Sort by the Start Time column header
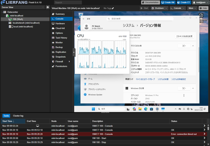 [x=13, y=121]
